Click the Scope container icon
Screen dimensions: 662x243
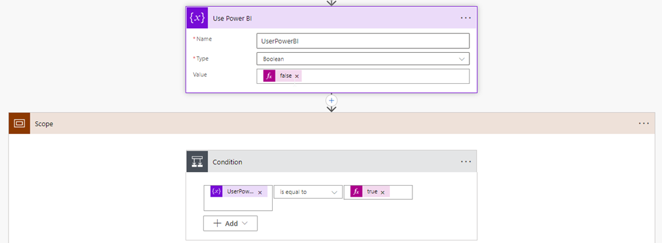point(19,123)
